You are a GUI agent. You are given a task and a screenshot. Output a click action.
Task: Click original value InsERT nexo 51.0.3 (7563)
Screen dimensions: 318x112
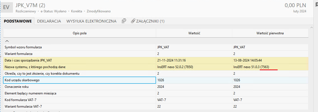coord(251,67)
